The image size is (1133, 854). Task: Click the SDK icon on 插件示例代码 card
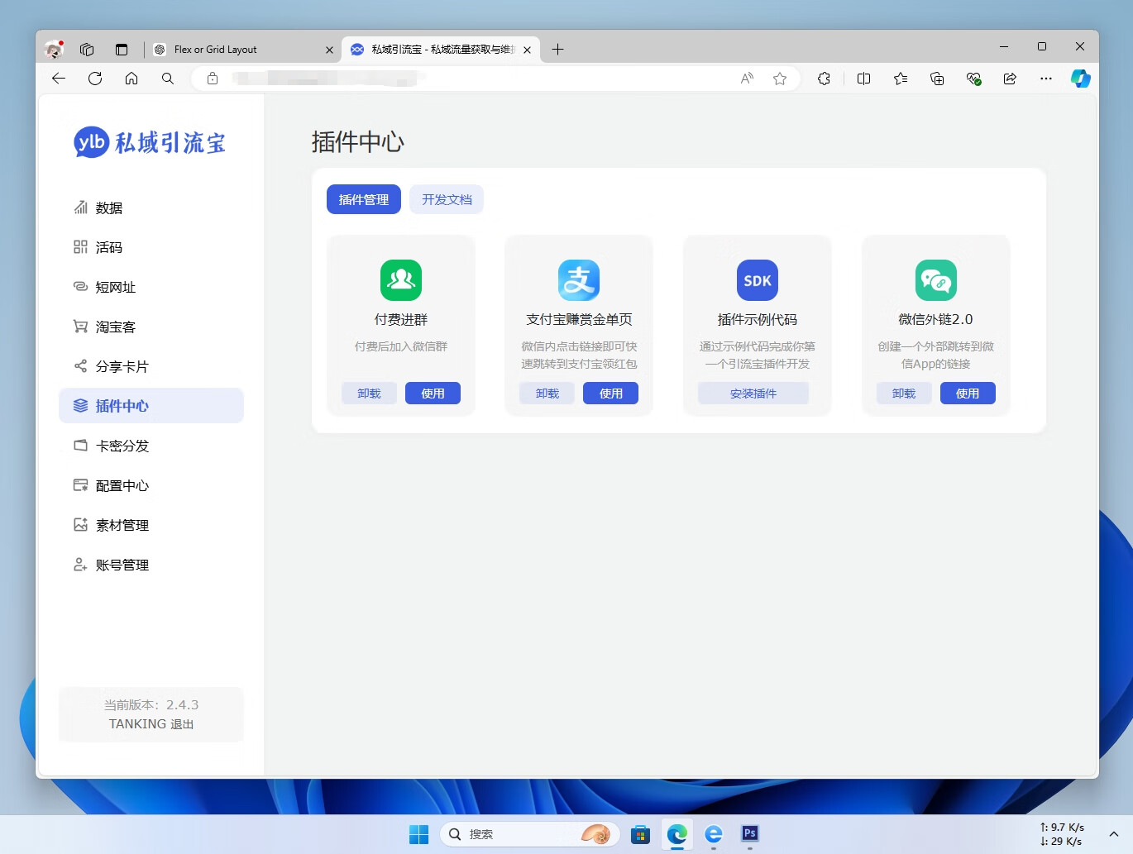tap(757, 280)
